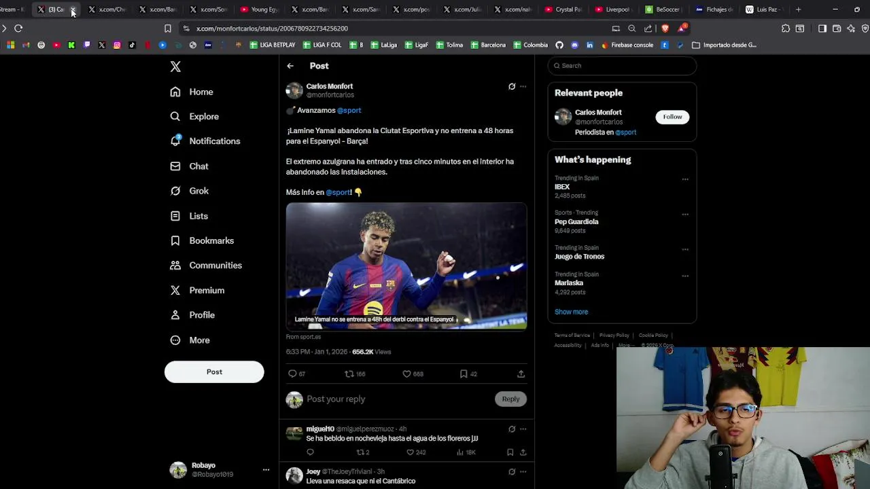
Task: Click the grey Reply button
Action: (x=510, y=399)
